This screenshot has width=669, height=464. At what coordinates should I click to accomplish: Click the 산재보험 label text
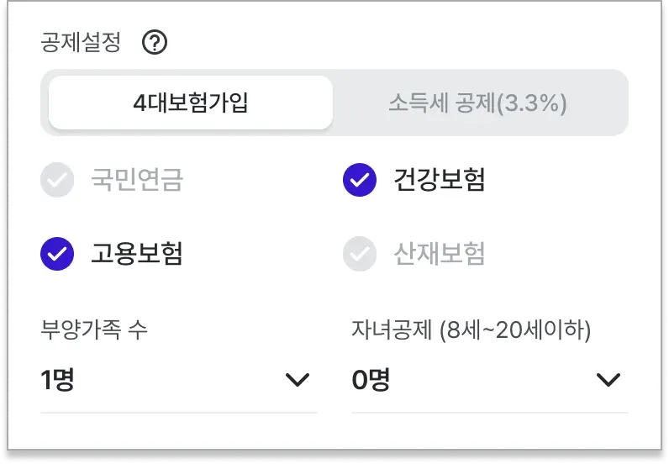(x=440, y=254)
